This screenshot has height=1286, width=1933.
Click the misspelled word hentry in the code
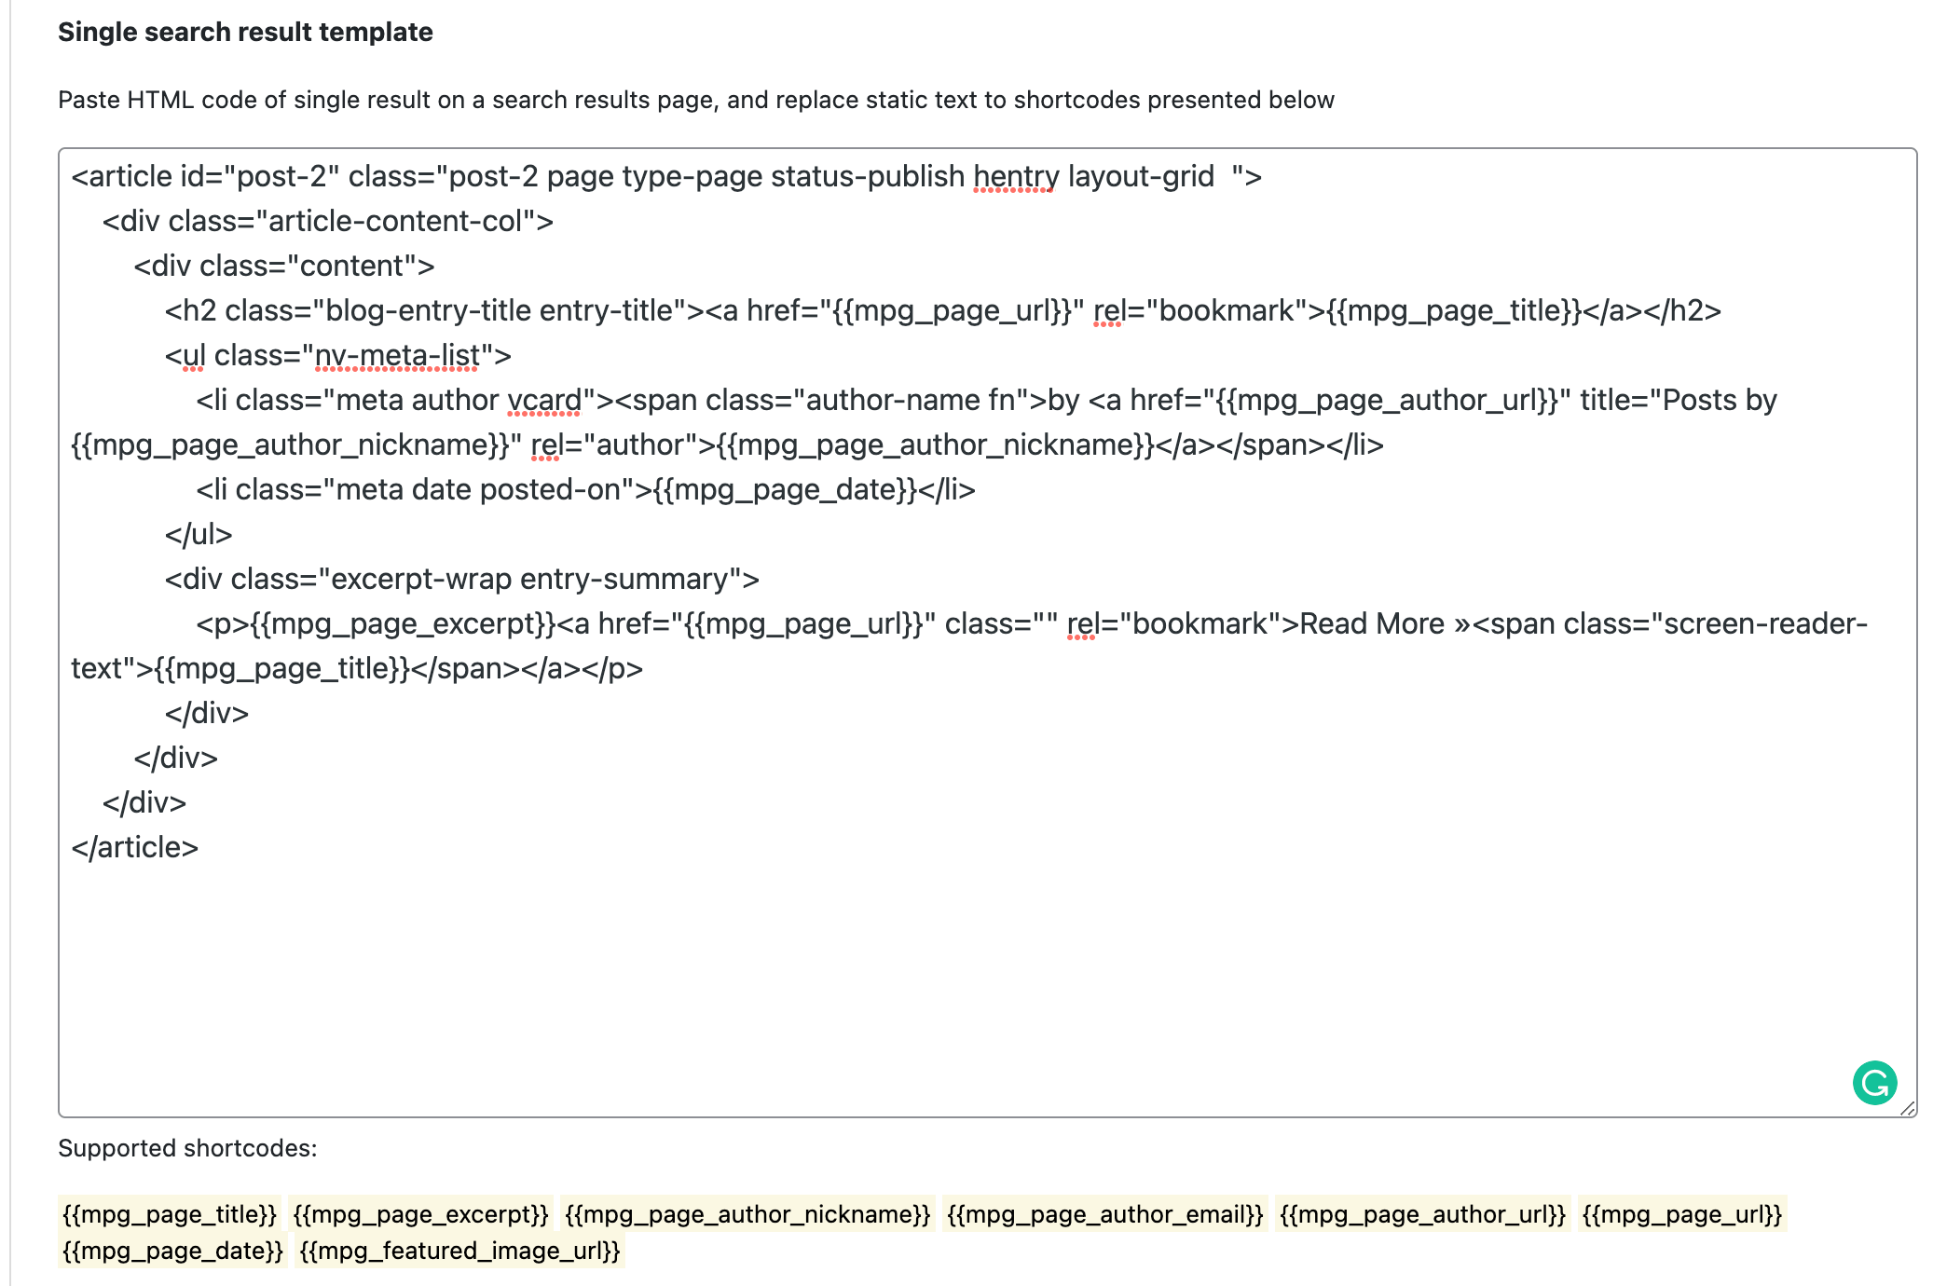(1015, 176)
